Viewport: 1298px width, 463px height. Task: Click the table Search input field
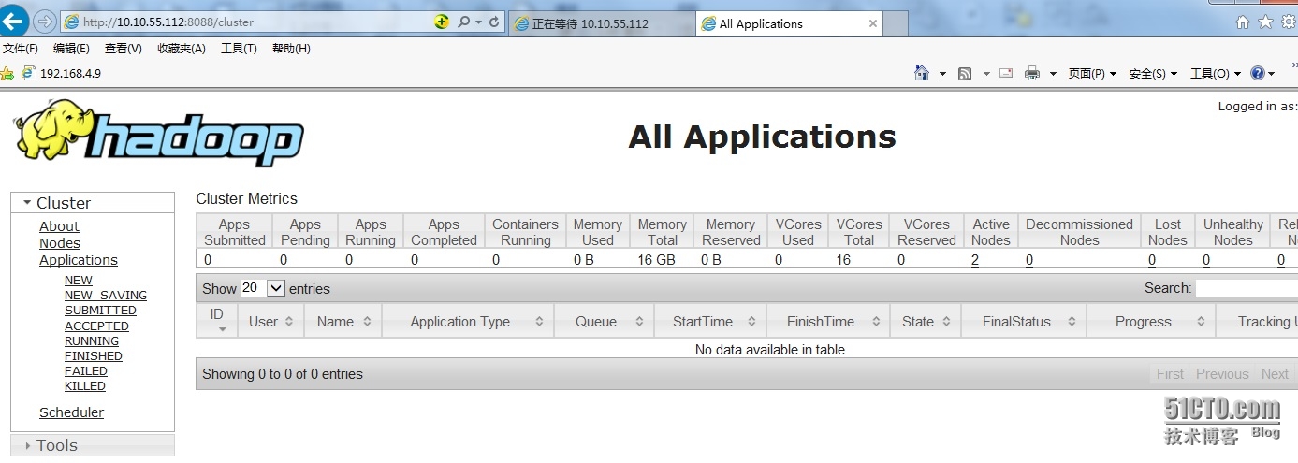coord(1246,288)
